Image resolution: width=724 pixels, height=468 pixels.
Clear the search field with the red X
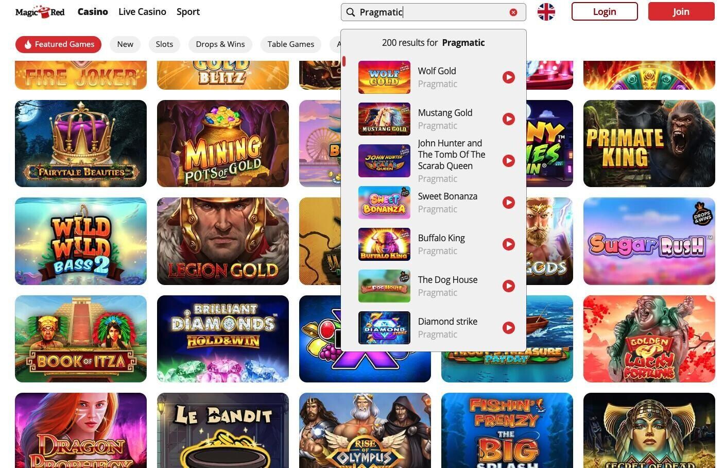point(513,12)
